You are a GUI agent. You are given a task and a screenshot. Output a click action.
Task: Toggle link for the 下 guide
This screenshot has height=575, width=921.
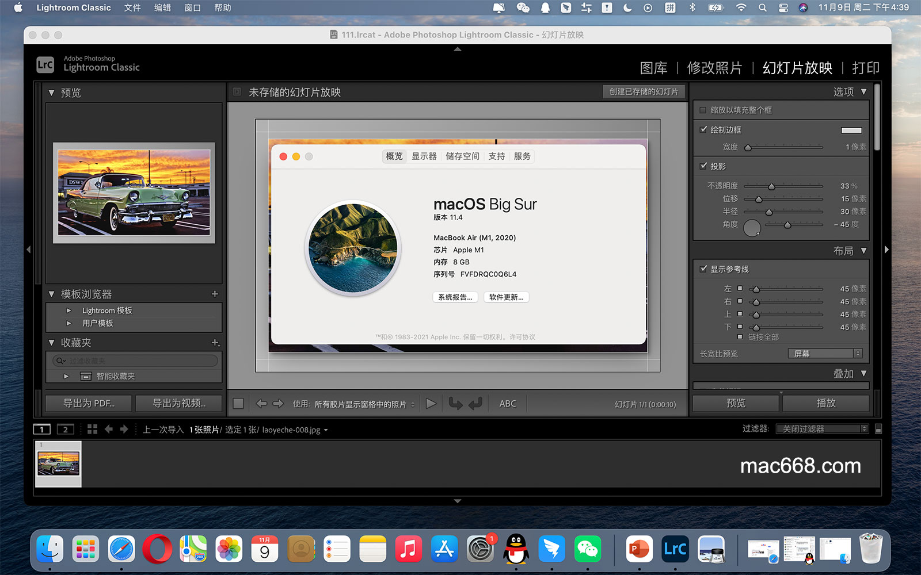pyautogui.click(x=740, y=327)
